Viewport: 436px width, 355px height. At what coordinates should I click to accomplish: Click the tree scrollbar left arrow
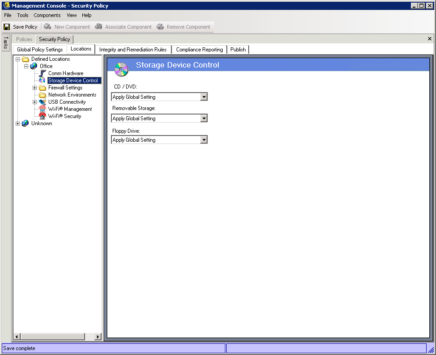[x=17, y=337]
